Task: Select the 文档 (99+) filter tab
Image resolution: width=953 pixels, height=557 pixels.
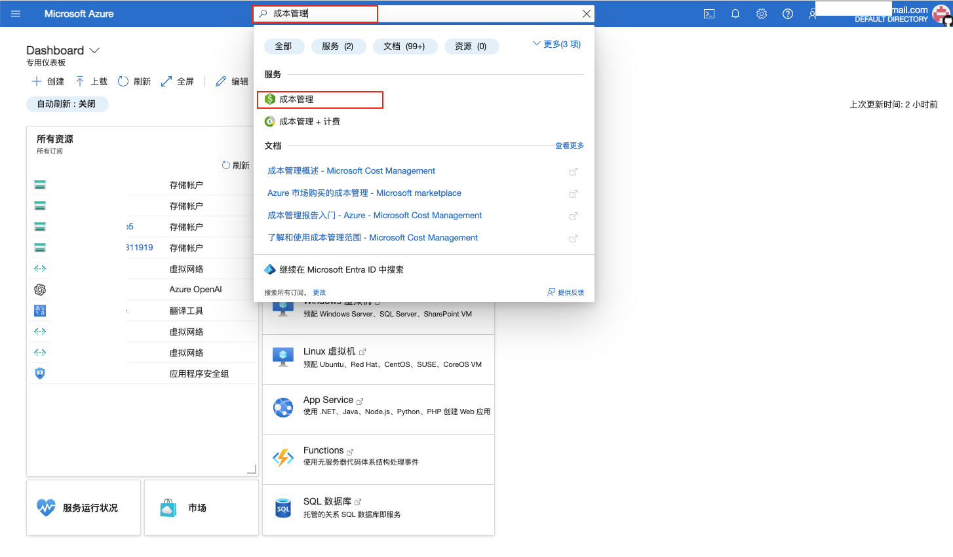Action: pyautogui.click(x=404, y=47)
